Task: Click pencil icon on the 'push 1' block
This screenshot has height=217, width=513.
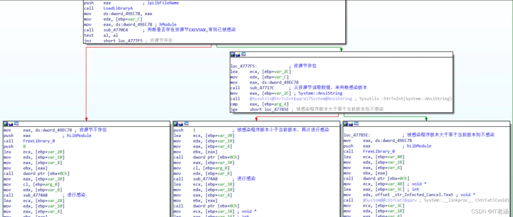Action: pyautogui.click(x=181, y=124)
